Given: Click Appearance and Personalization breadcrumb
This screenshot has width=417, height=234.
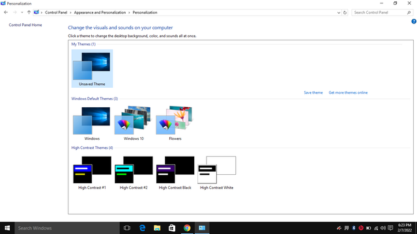Looking at the screenshot, I should tap(100, 12).
